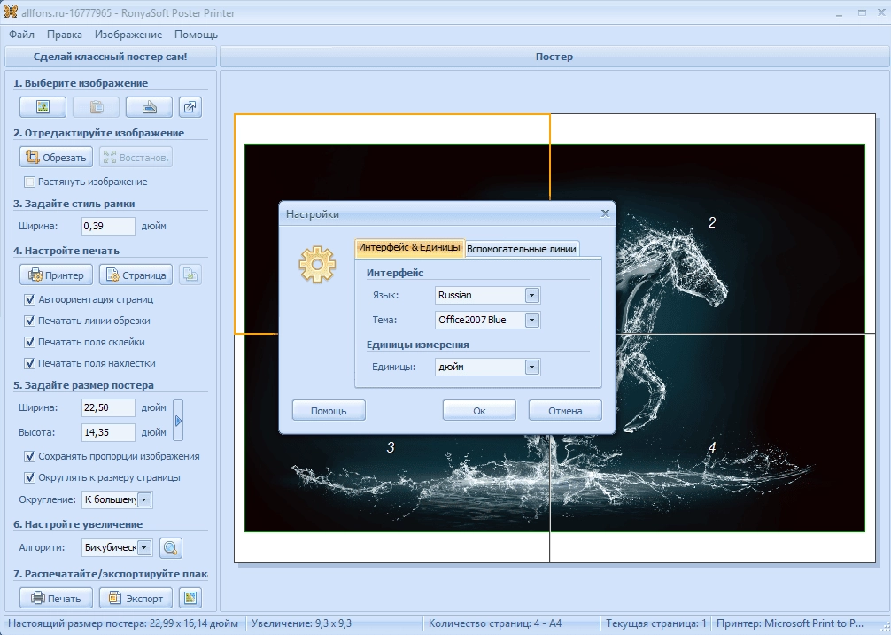Click the scanner image source icon
This screenshot has height=635, width=891.
pyautogui.click(x=149, y=107)
